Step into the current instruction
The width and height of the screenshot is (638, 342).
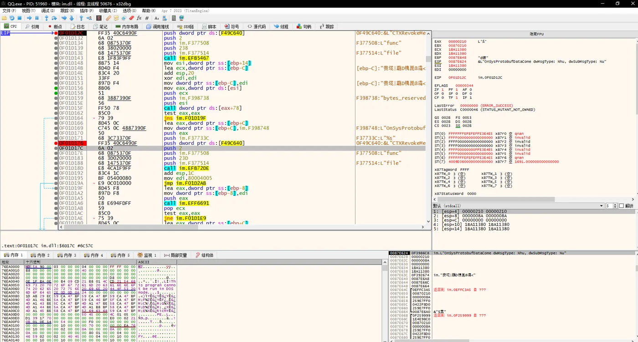click(x=46, y=18)
